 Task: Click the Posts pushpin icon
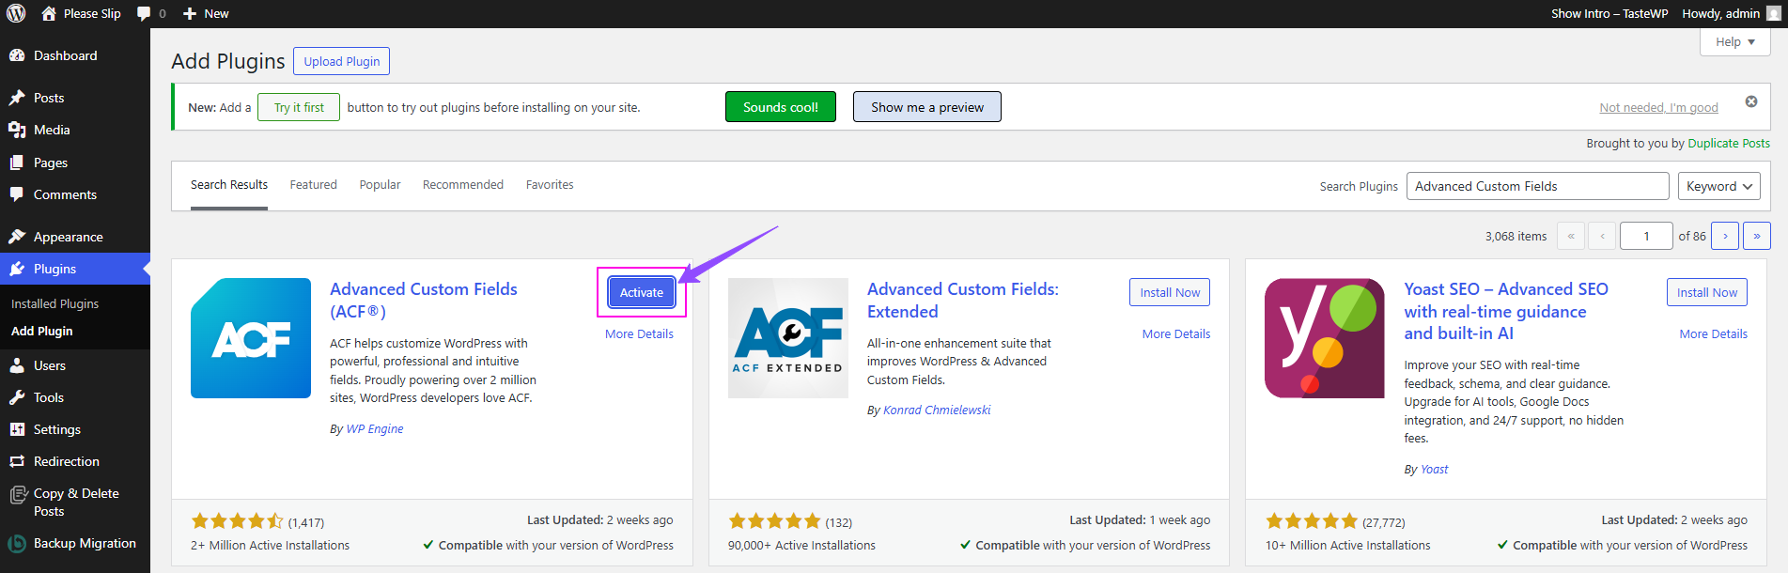coord(17,98)
